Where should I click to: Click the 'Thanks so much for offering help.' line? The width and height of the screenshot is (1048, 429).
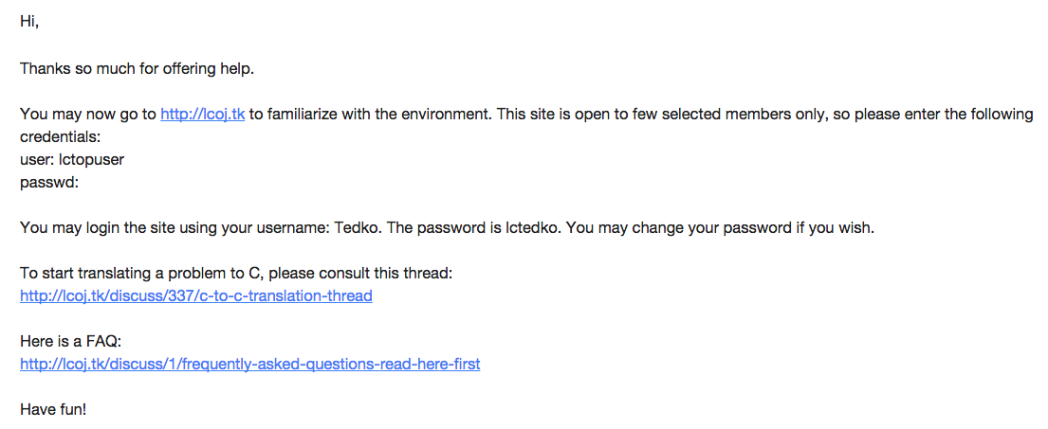tap(137, 69)
